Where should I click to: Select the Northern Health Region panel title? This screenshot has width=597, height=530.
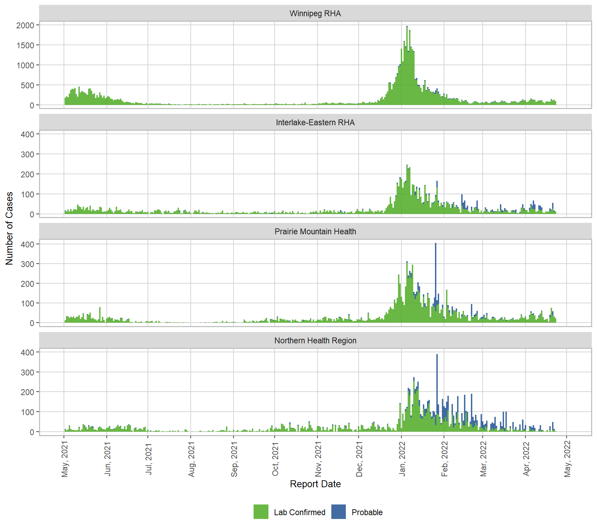click(315, 341)
